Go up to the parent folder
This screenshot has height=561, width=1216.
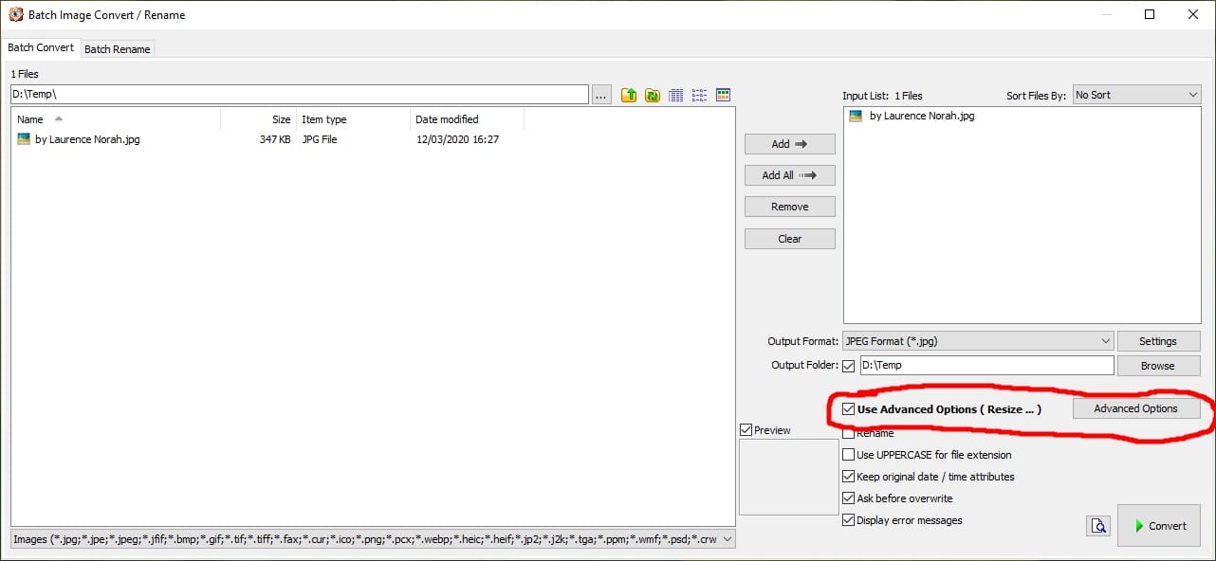(x=627, y=94)
